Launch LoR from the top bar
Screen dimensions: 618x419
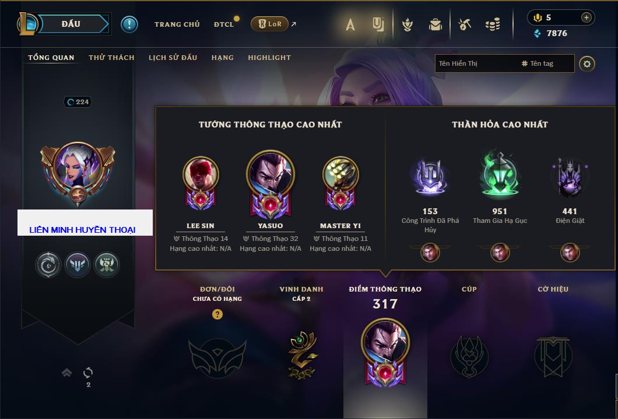click(x=269, y=24)
